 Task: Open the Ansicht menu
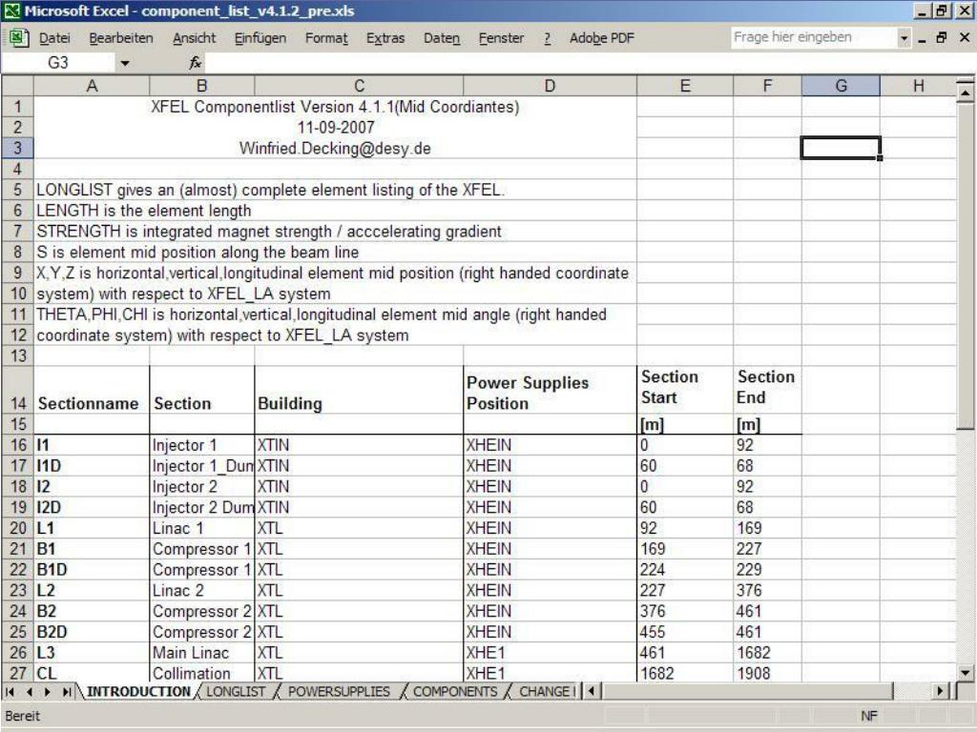click(195, 38)
